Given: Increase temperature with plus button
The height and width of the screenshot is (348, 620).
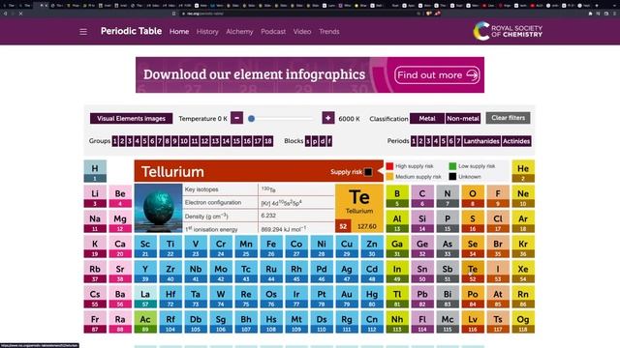Looking at the screenshot, I should tap(327, 118).
